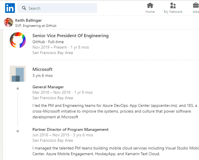Click the SVP, Engineering at GitHub subtitle
The image size is (199, 160).
[x=36, y=26]
